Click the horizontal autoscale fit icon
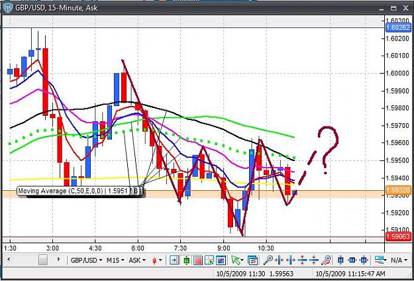 pyautogui.click(x=352, y=260)
